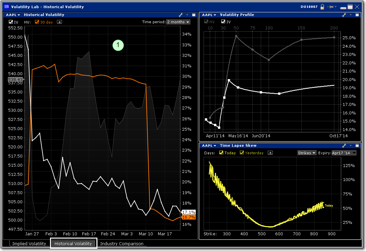
Task: Toggle IV checkbox in Historical Volatility panel
Action: (11, 22)
